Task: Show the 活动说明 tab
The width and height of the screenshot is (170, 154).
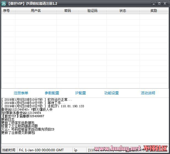Action: [x=148, y=93]
